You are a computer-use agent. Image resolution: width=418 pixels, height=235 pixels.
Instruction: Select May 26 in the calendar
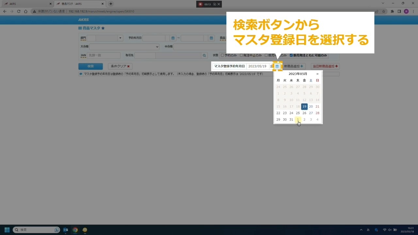click(304, 113)
